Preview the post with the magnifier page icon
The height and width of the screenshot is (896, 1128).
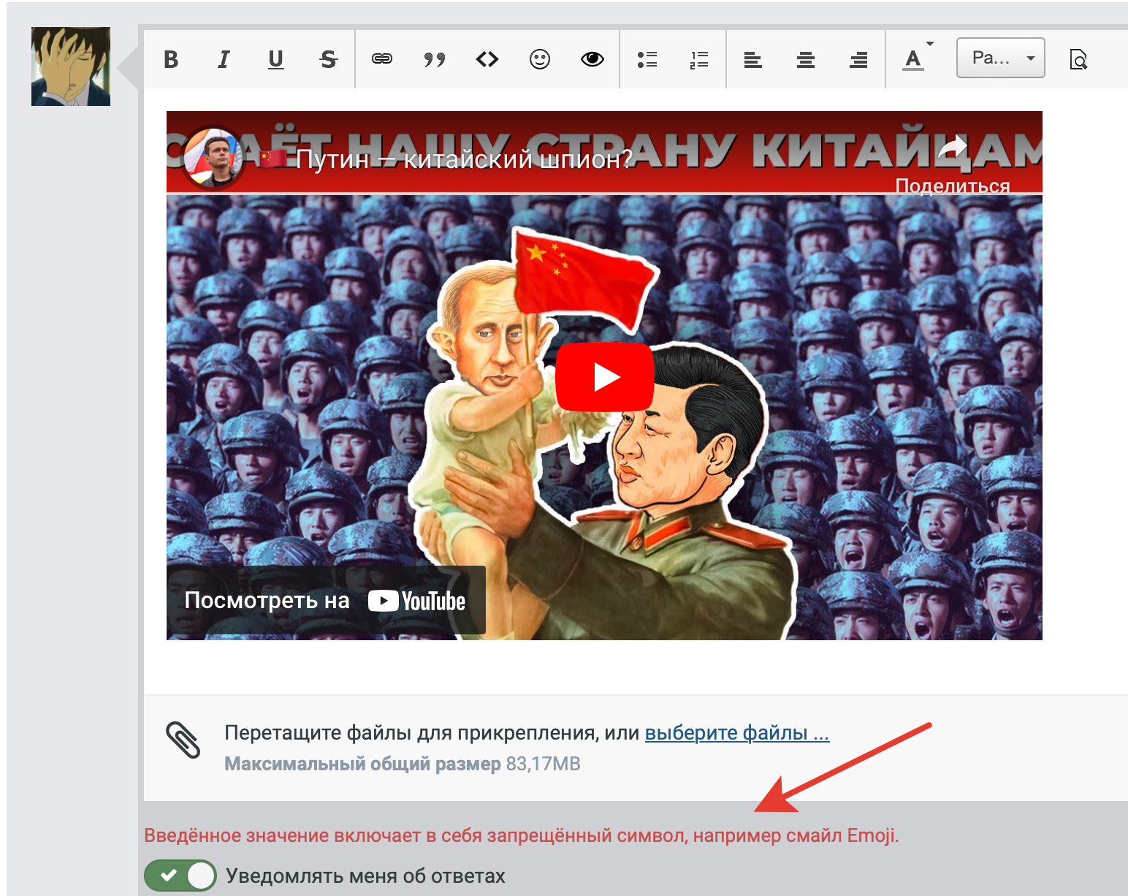pos(1078,59)
